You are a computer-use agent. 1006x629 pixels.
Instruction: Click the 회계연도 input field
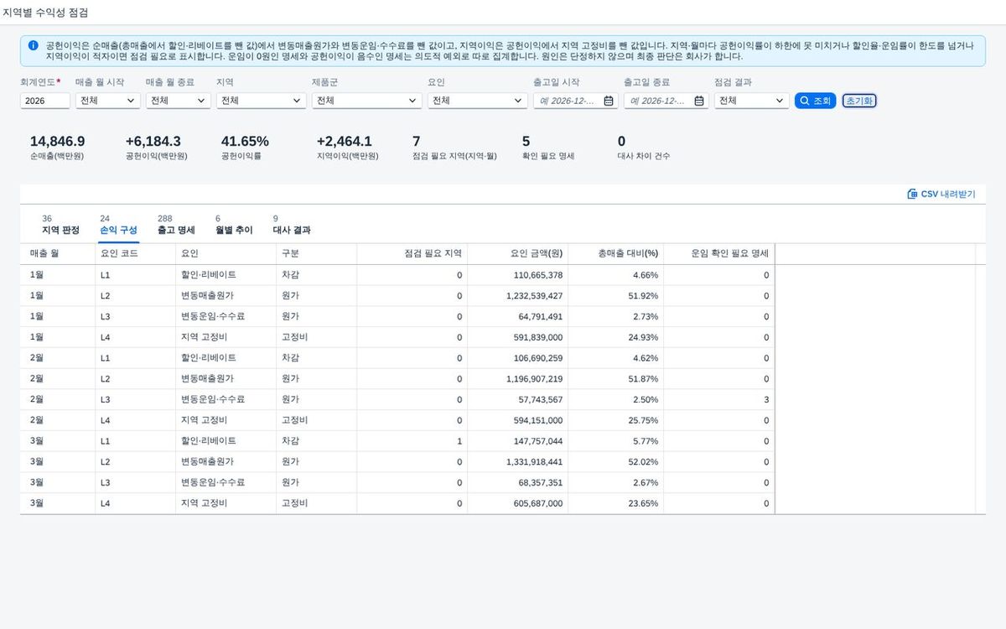45,101
